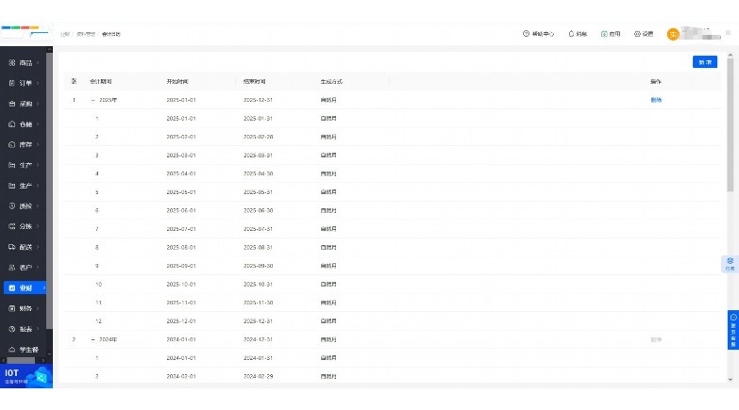Collapse the 2024年 period row

coord(92,339)
